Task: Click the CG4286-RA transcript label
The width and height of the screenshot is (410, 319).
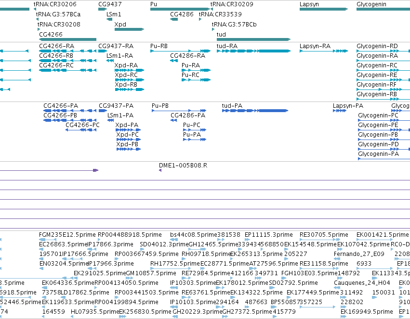Action: tap(188, 56)
